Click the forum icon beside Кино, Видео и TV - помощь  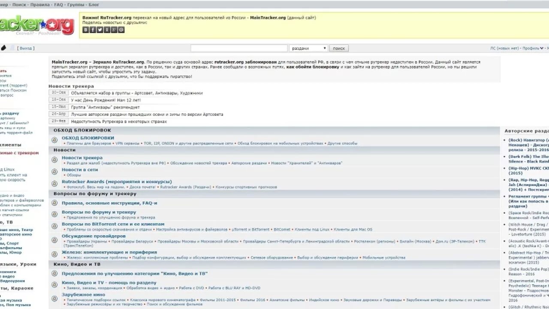tap(54, 285)
